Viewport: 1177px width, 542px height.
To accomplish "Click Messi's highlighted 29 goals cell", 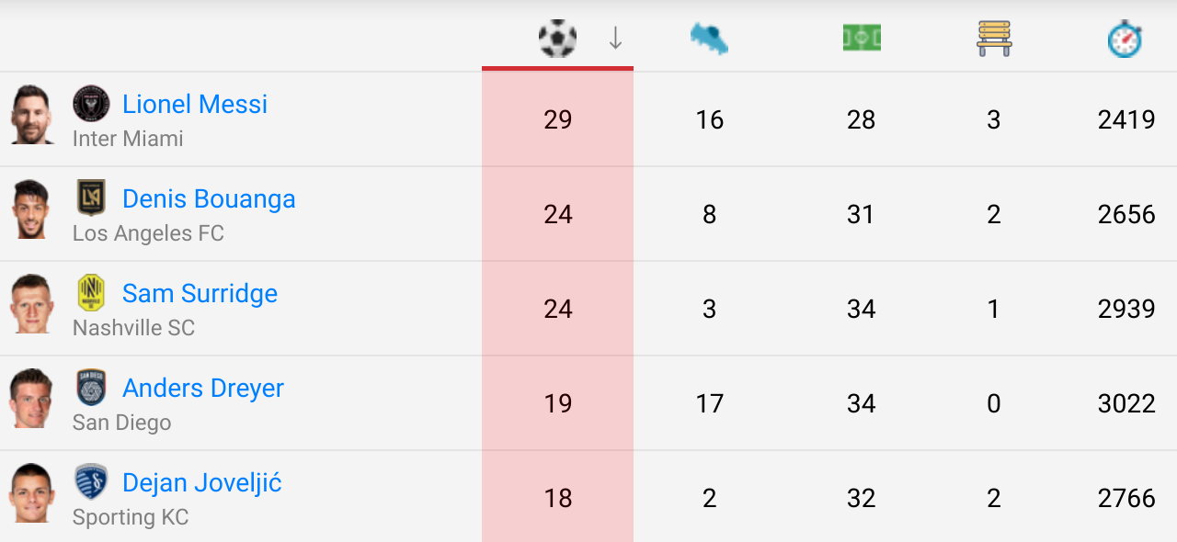I will coord(557,119).
